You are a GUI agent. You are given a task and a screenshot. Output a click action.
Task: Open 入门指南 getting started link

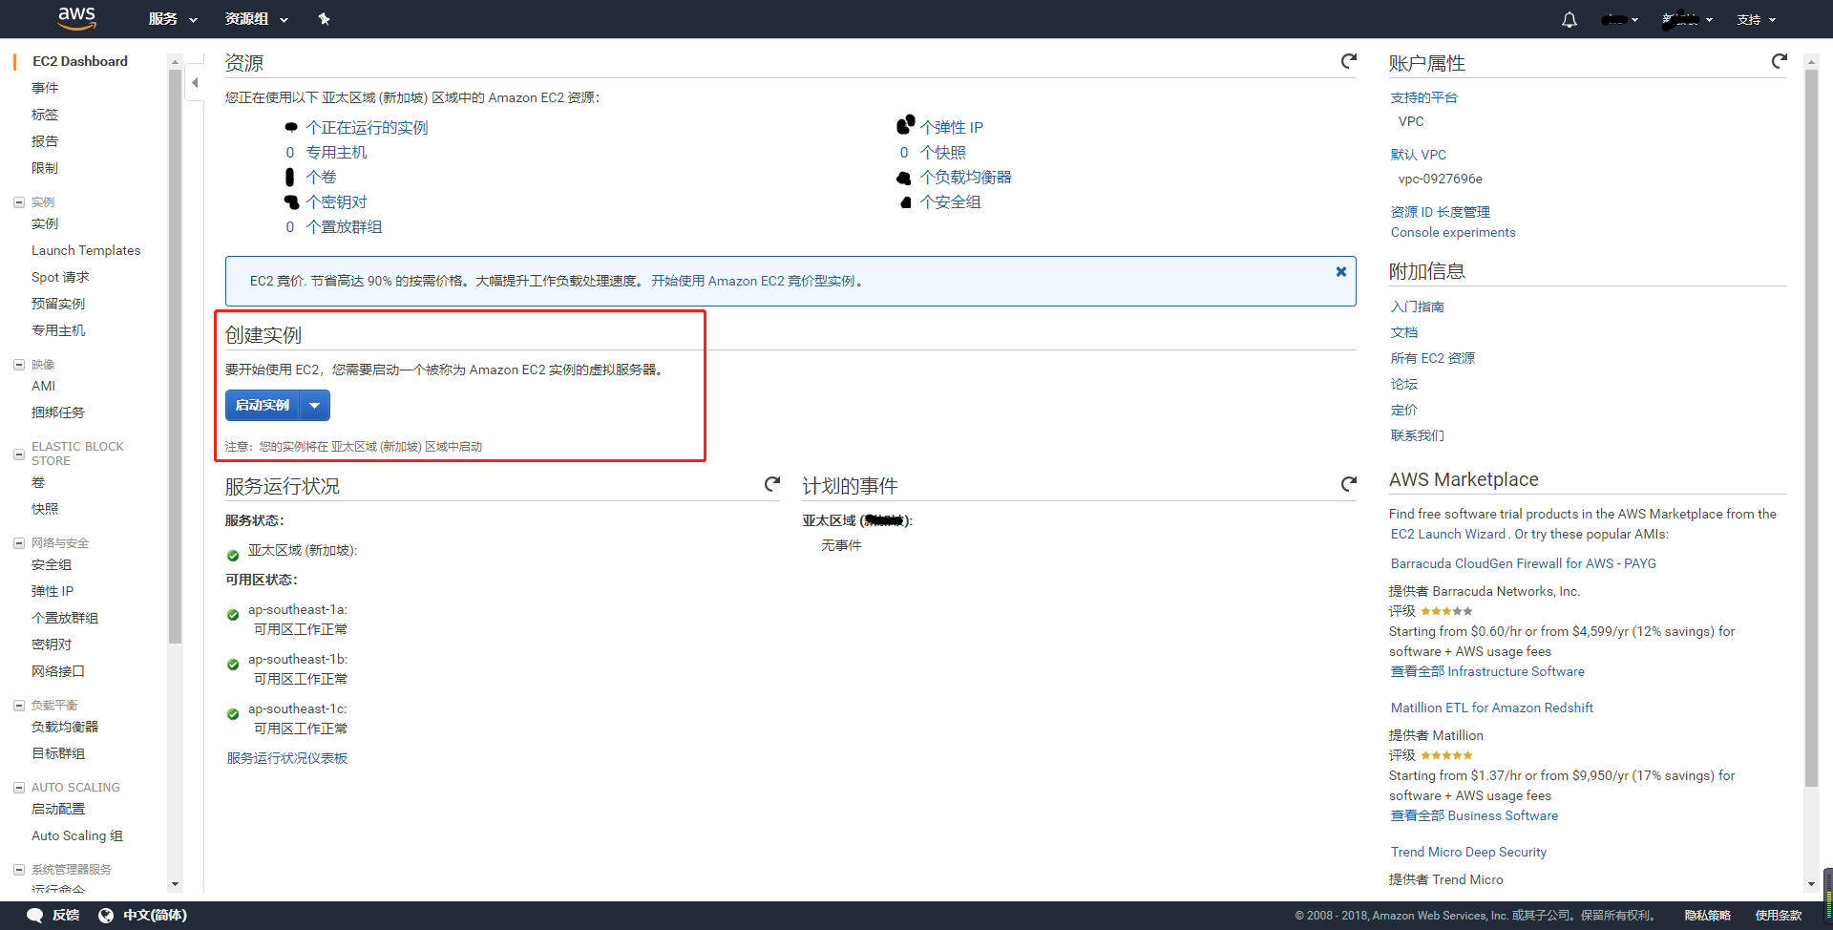point(1417,306)
